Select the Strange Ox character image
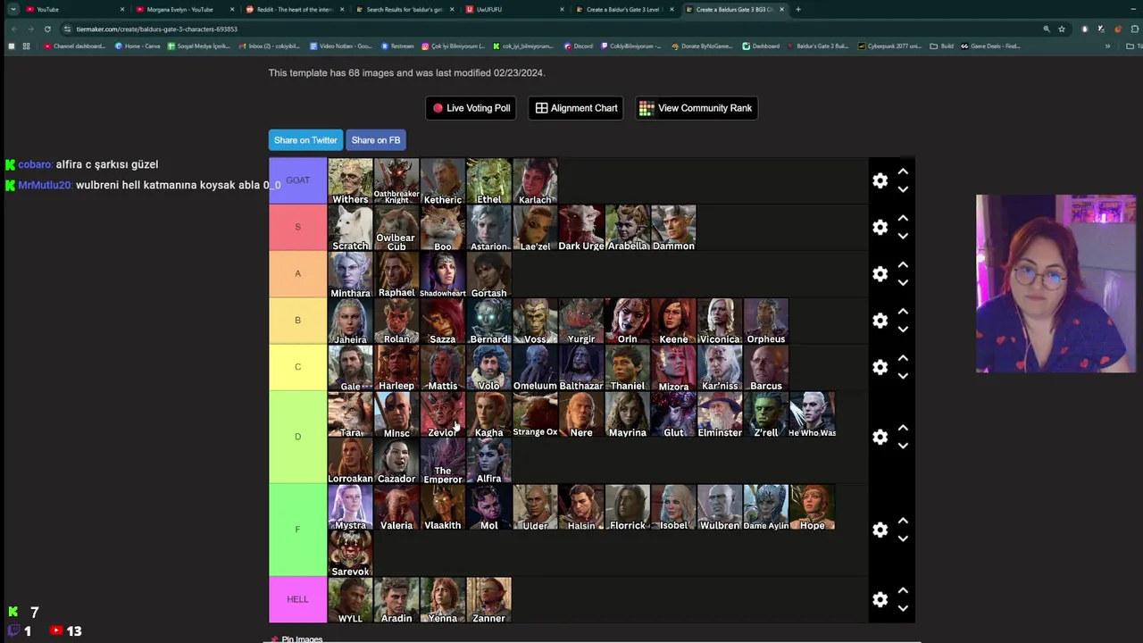Viewport: 1143px width, 643px height. [535, 414]
